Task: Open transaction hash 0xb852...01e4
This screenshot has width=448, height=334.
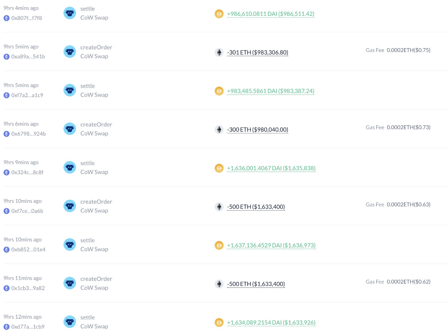Action: pos(28,250)
